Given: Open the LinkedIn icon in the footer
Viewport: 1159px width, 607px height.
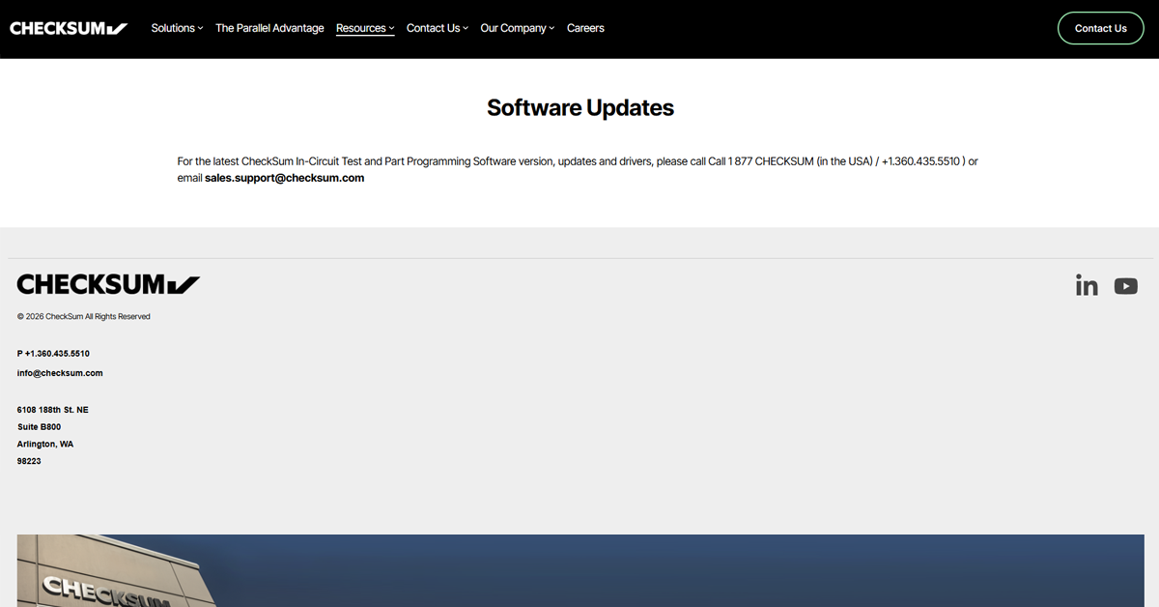Looking at the screenshot, I should pyautogui.click(x=1087, y=285).
